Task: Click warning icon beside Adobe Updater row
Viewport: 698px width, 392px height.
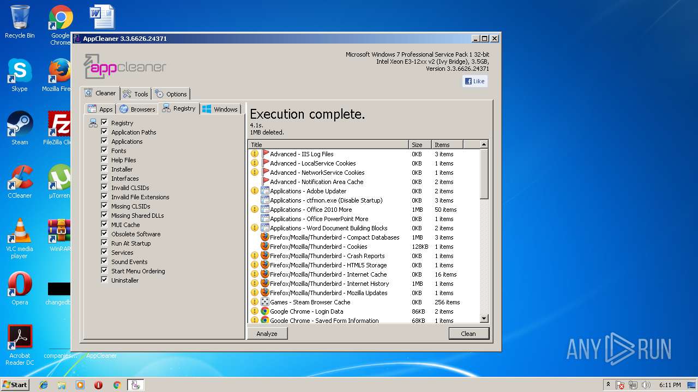Action: [255, 191]
